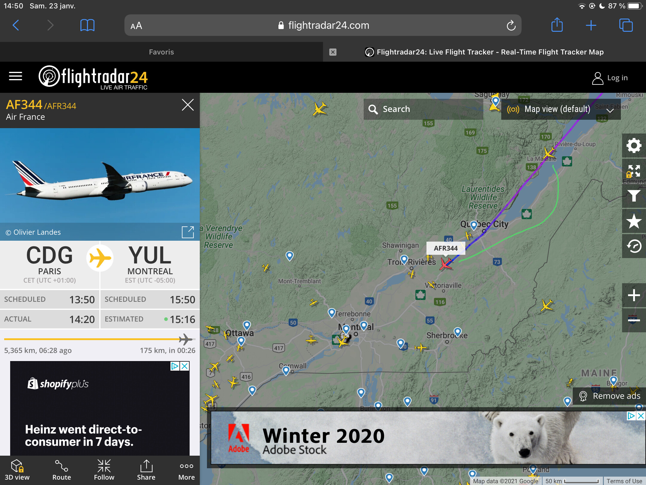Switch to the Favoris tab
Screen dimensions: 646x485
(161, 52)
